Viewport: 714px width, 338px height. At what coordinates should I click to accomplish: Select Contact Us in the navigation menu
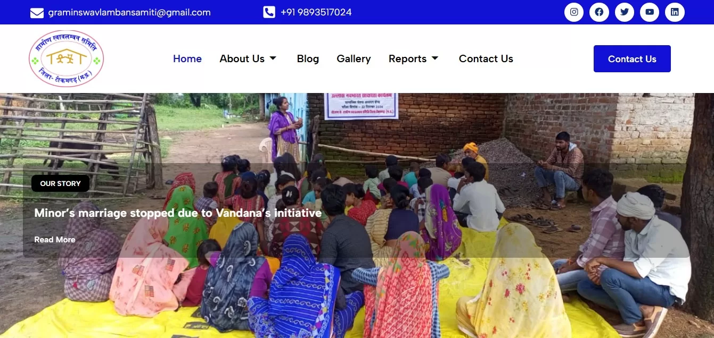[486, 59]
